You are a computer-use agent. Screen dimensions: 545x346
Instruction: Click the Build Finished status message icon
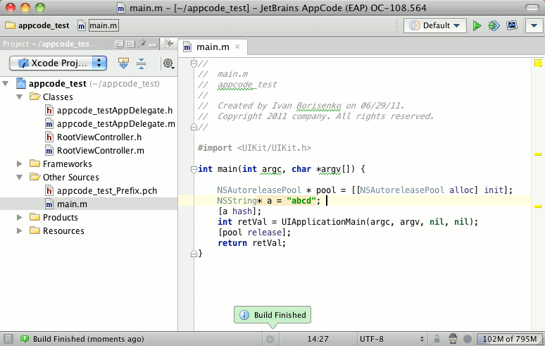(x=25, y=339)
